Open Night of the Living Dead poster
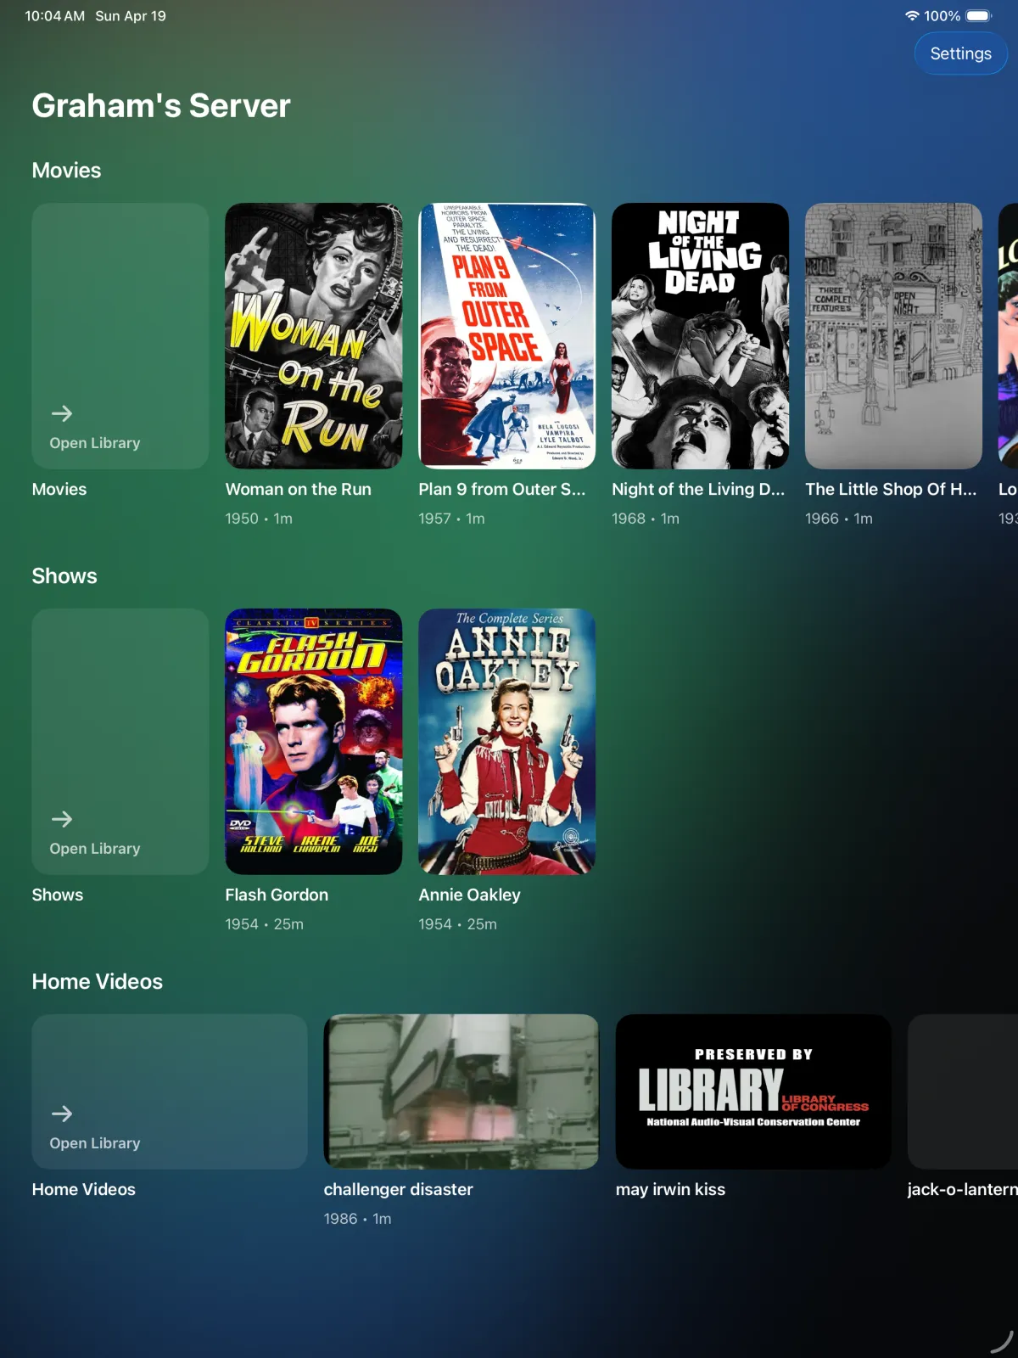This screenshot has height=1358, width=1018. coord(701,336)
